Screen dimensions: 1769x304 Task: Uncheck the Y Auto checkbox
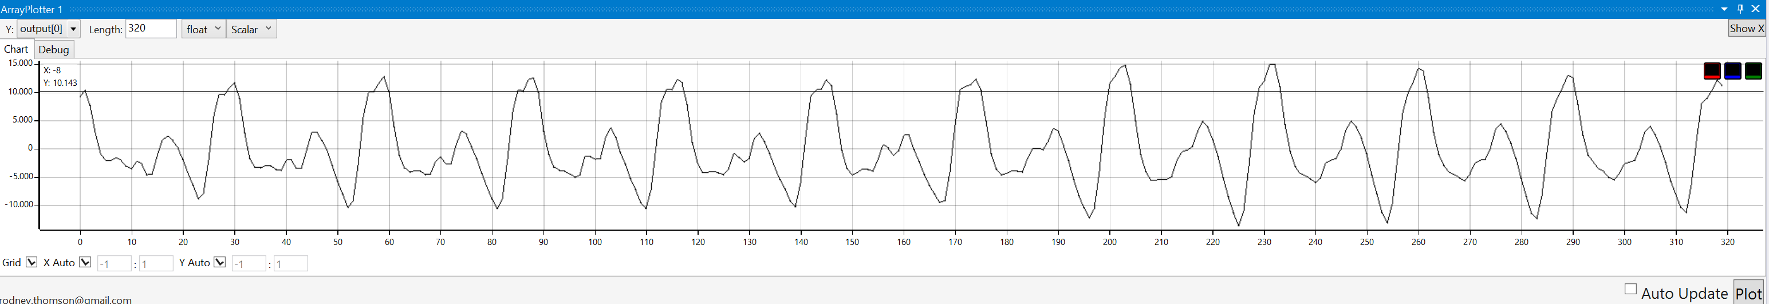click(x=220, y=262)
